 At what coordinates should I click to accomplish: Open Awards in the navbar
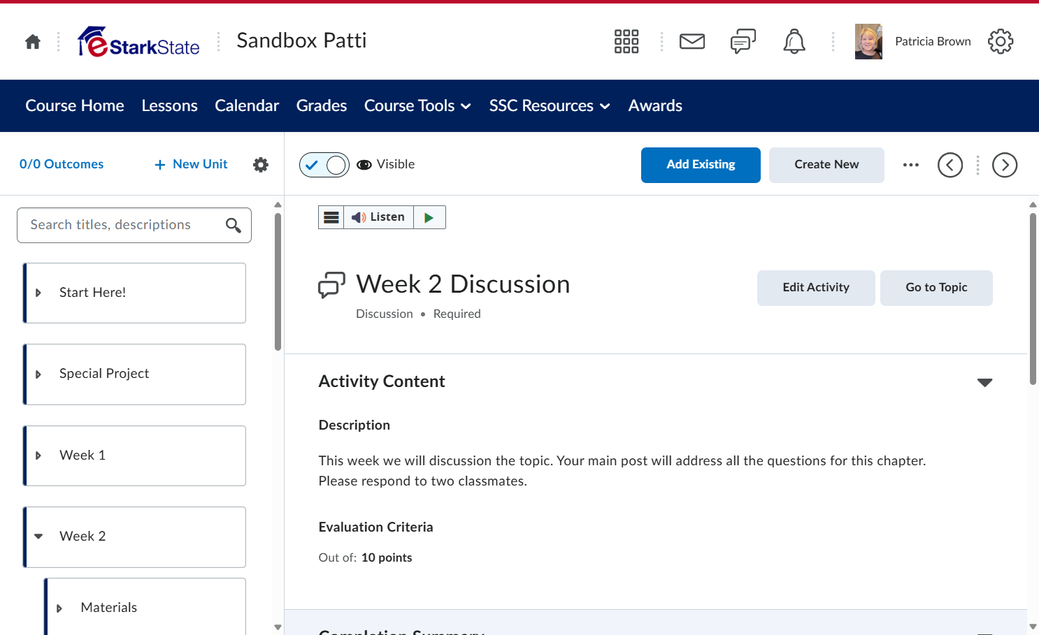click(x=655, y=105)
